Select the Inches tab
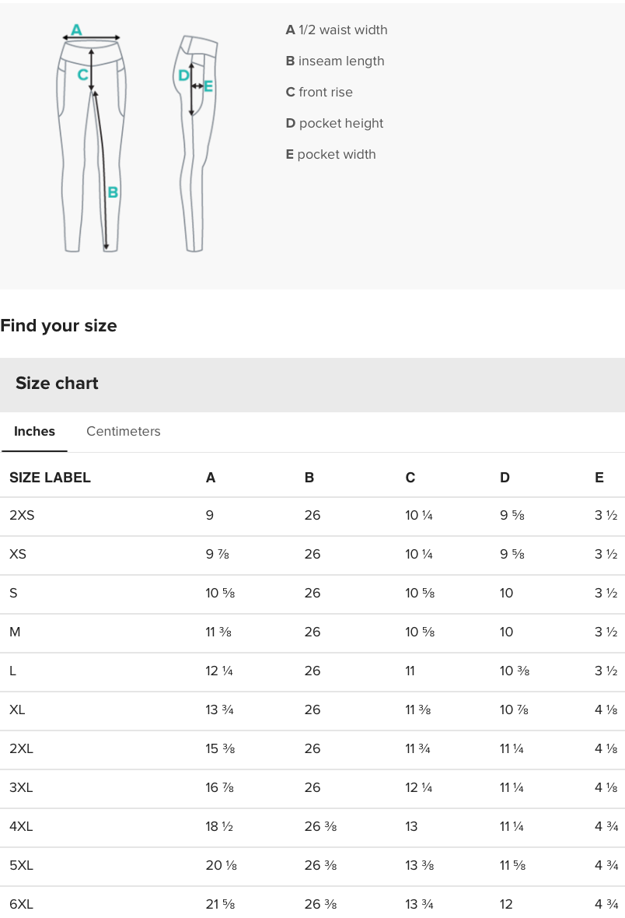The image size is (625, 918). (x=34, y=431)
